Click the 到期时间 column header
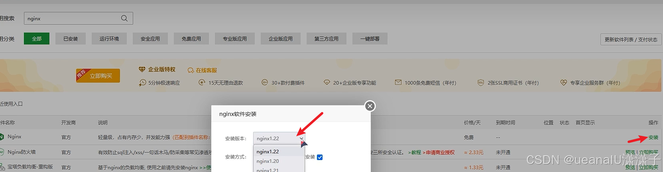The width and height of the screenshot is (663, 172). coord(506,123)
